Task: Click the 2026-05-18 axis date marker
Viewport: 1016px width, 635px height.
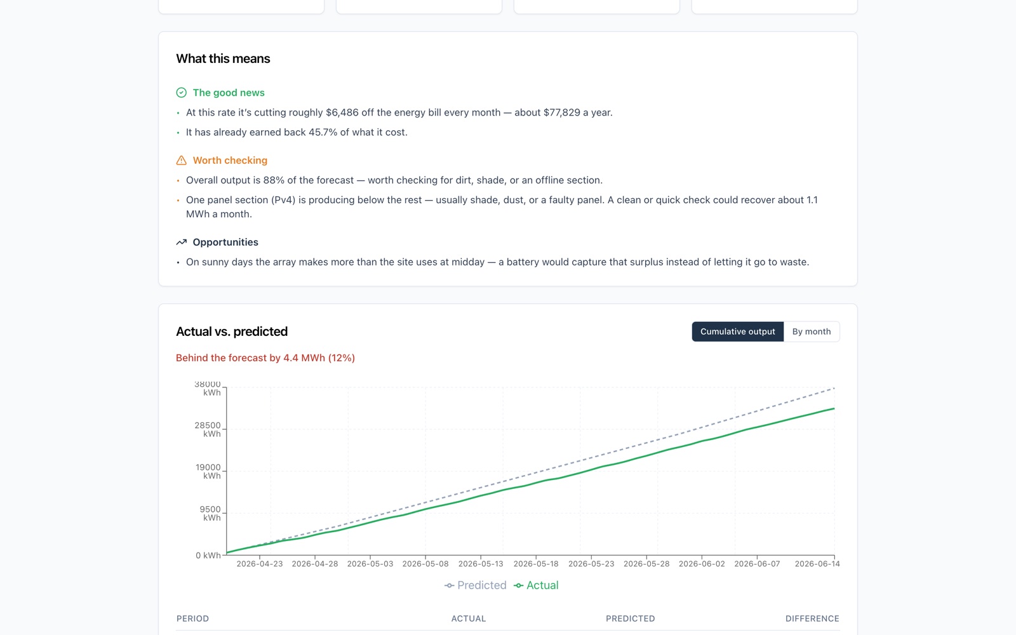Action: [x=536, y=564]
